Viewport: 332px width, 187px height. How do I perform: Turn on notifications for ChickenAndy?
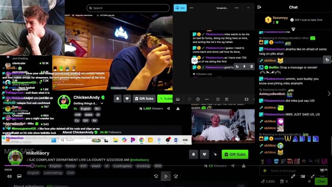(117, 98)
